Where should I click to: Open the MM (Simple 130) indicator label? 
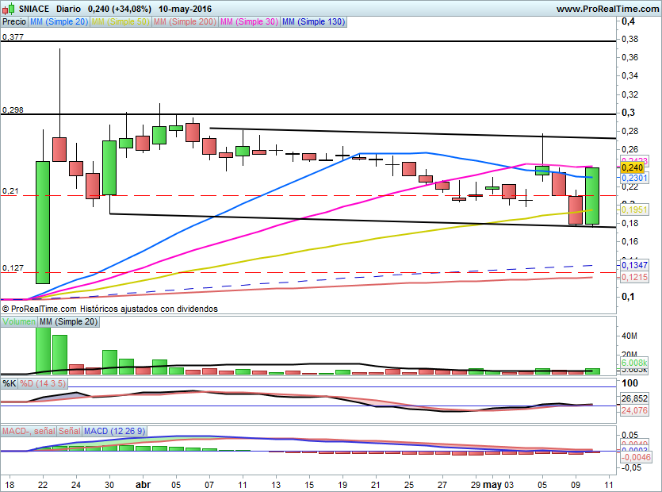[x=313, y=22]
